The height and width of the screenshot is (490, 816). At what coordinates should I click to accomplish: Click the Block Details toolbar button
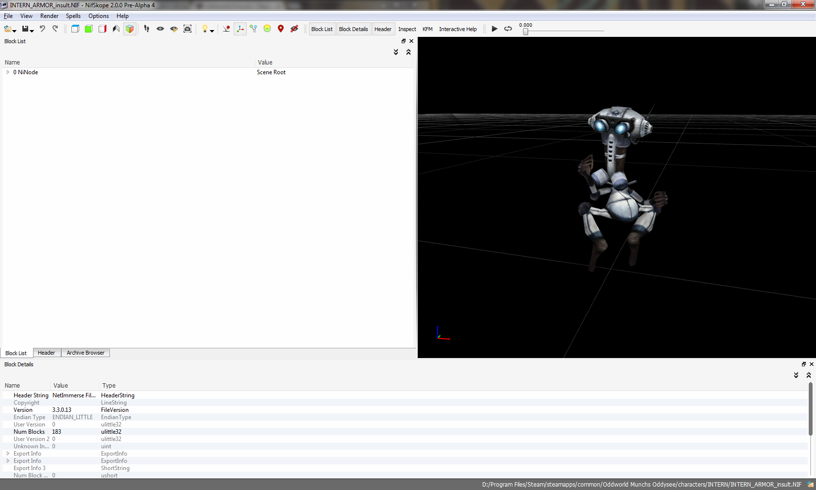[353, 29]
